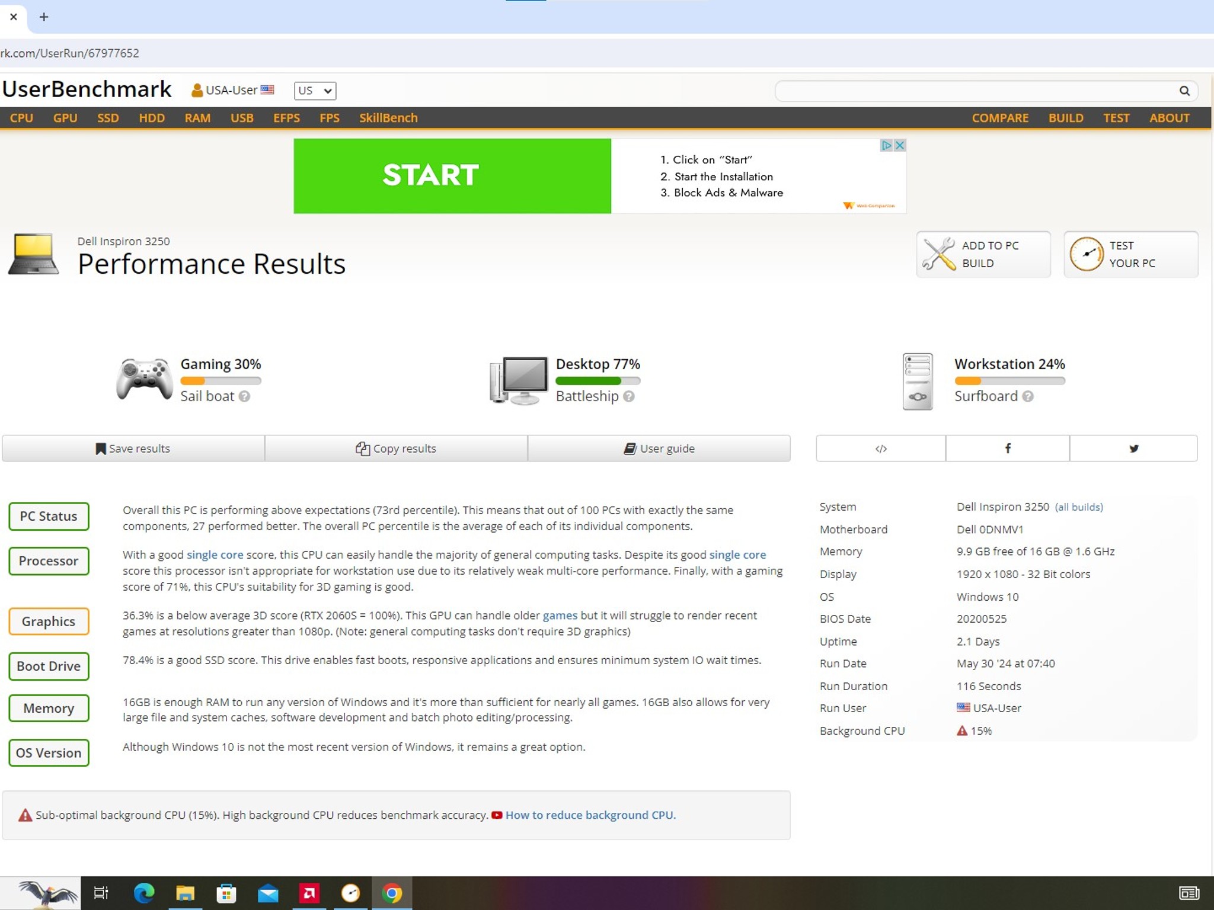Open Microsoft Edge from taskbar

pyautogui.click(x=144, y=893)
